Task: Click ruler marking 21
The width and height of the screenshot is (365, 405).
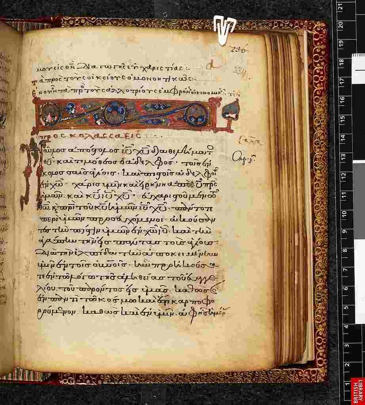Action: coord(340,7)
